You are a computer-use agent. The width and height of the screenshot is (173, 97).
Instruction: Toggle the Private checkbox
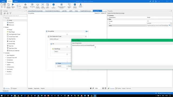click(148, 21)
